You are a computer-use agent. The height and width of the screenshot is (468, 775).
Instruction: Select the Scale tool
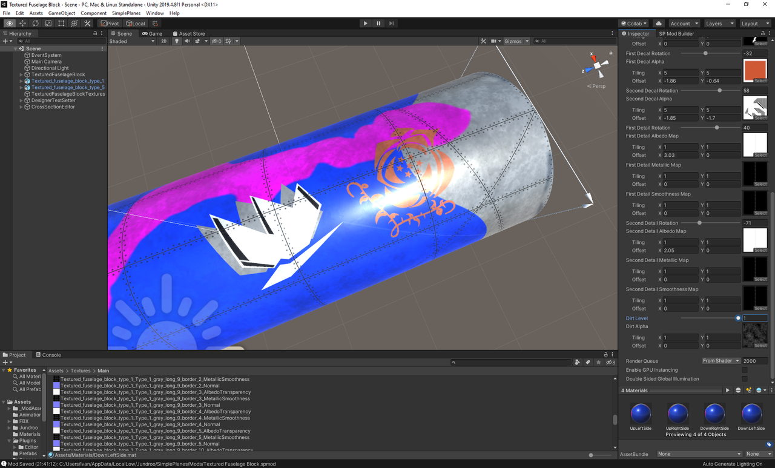[48, 24]
